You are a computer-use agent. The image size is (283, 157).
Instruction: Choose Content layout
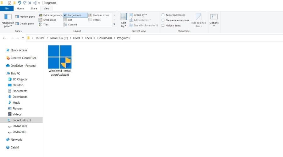(x=70, y=24)
